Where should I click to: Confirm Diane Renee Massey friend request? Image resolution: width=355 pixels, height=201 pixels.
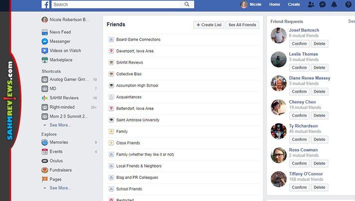pyautogui.click(x=299, y=92)
